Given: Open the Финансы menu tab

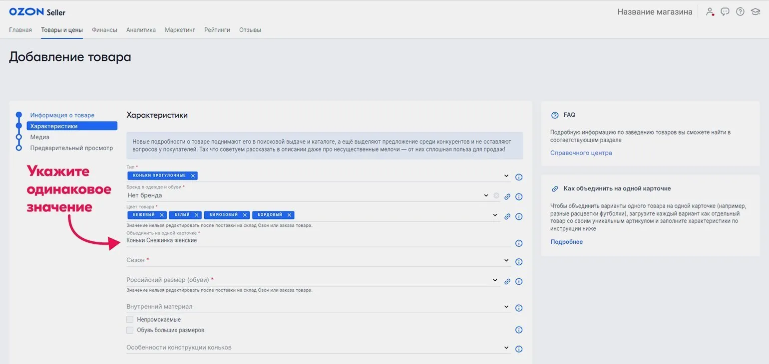Looking at the screenshot, I should [x=104, y=30].
